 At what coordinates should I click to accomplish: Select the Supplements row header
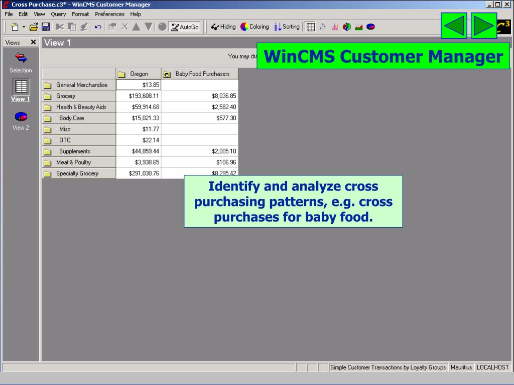click(79, 151)
